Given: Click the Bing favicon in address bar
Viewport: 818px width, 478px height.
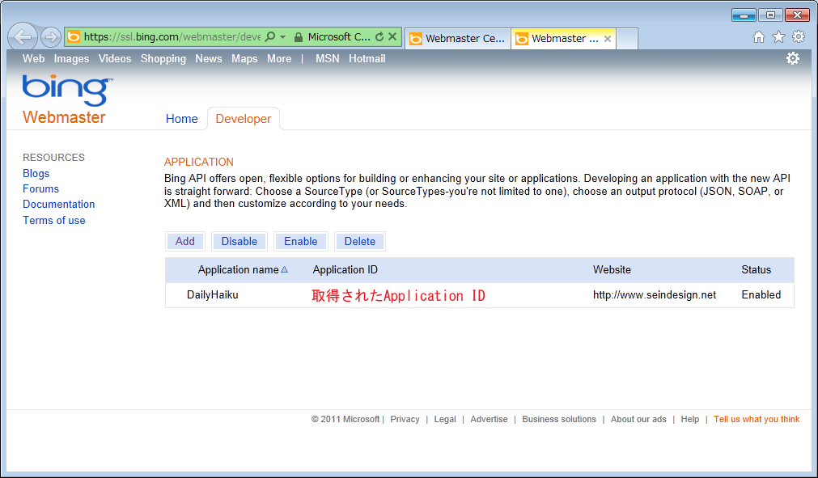Looking at the screenshot, I should point(74,36).
